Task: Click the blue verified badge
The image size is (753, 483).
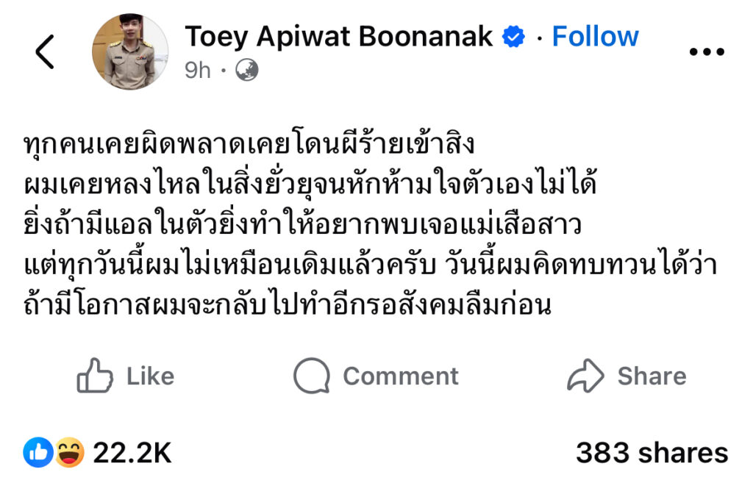Action: click(513, 37)
